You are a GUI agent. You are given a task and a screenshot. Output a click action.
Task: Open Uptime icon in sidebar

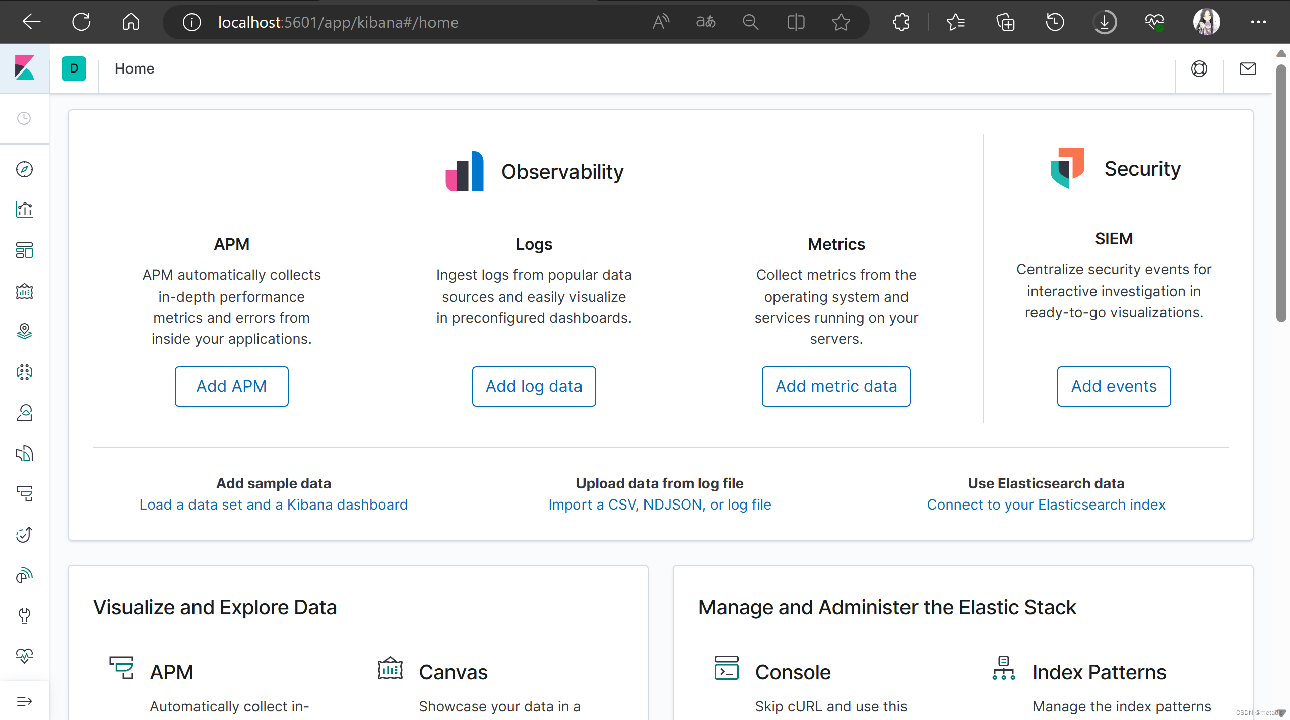pyautogui.click(x=24, y=535)
